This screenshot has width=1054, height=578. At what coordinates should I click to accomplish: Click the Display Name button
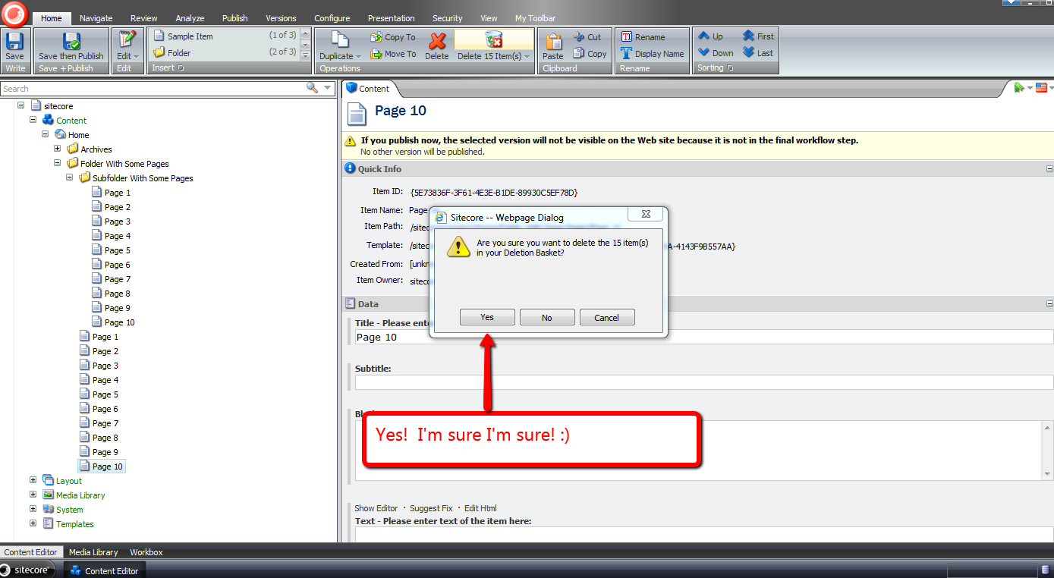(x=652, y=54)
